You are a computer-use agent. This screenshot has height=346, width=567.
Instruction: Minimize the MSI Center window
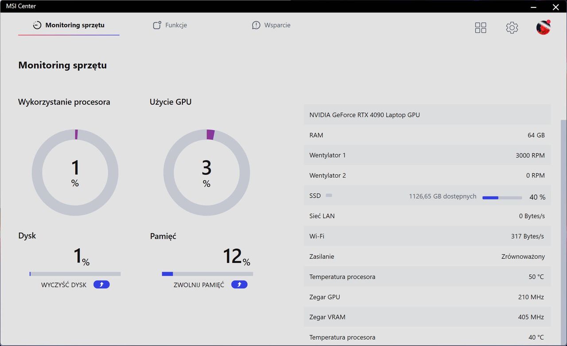pyautogui.click(x=534, y=7)
